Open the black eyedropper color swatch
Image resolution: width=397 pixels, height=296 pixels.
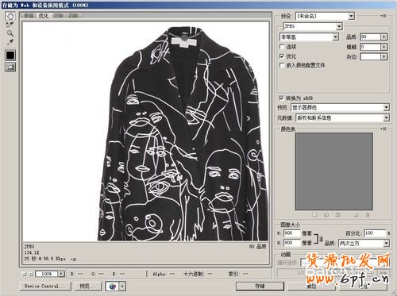[x=10, y=55]
